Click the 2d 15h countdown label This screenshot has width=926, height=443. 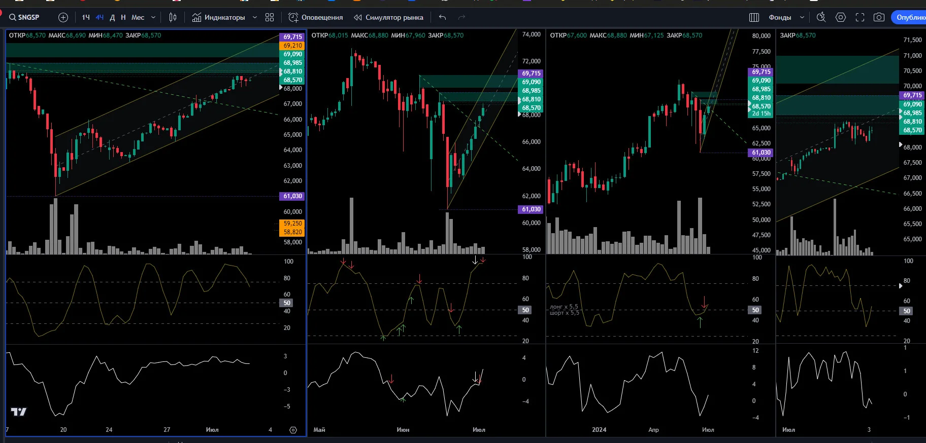click(x=761, y=114)
